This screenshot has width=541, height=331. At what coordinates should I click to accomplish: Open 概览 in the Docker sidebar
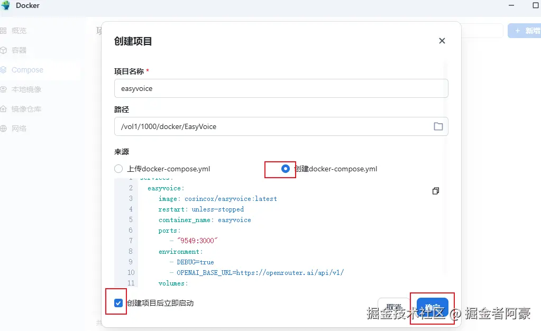click(x=19, y=31)
